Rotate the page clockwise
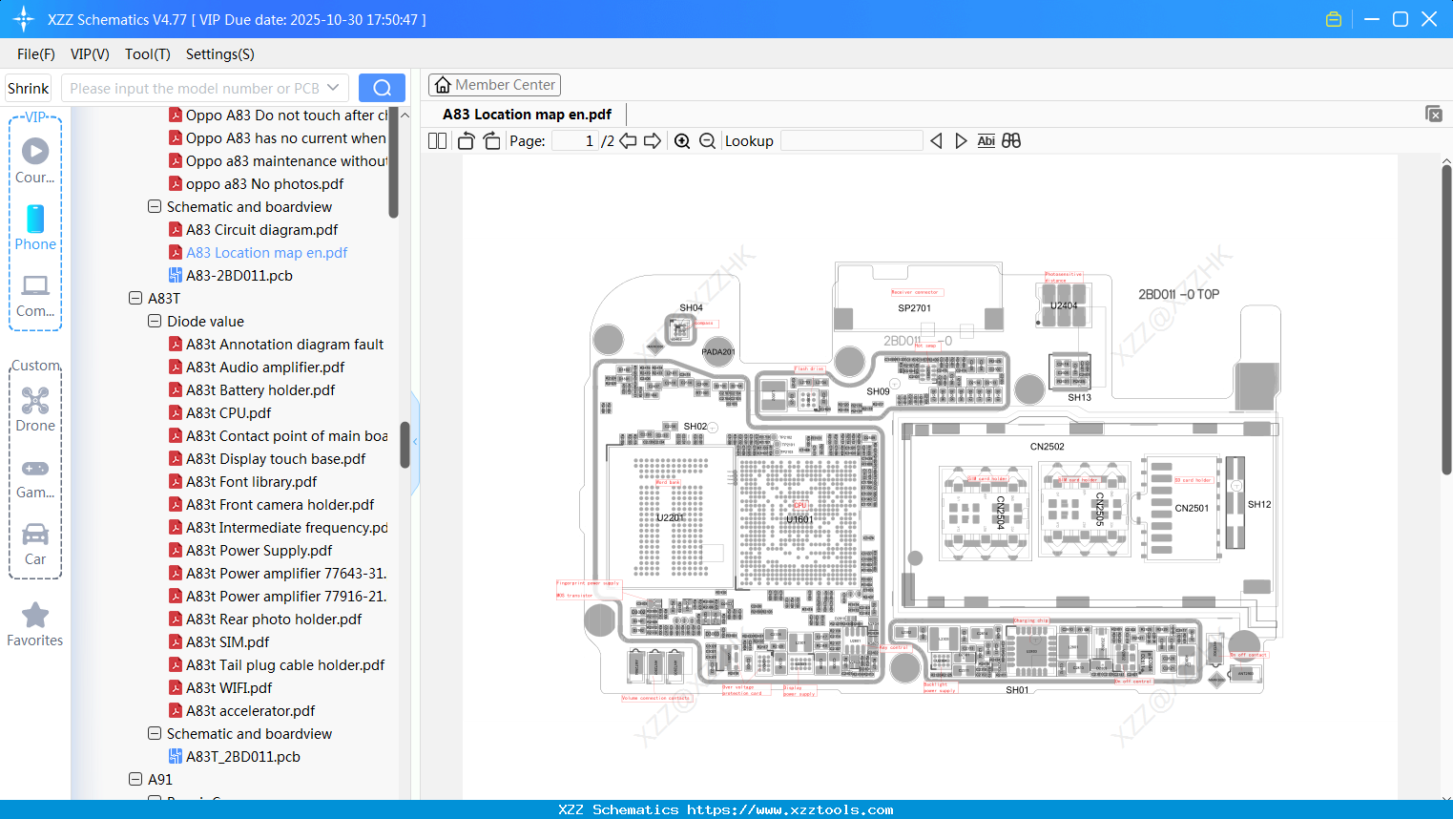 click(491, 141)
